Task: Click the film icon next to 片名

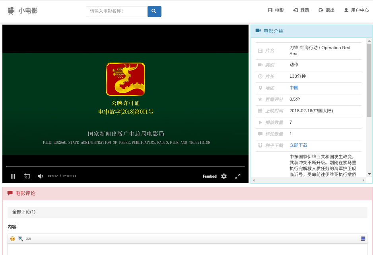Action: click(260, 51)
